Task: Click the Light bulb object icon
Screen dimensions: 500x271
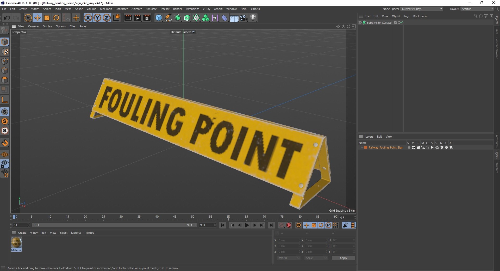Action: (x=253, y=18)
